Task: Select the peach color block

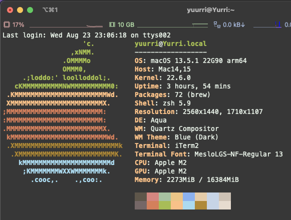Action: [x=177, y=205]
